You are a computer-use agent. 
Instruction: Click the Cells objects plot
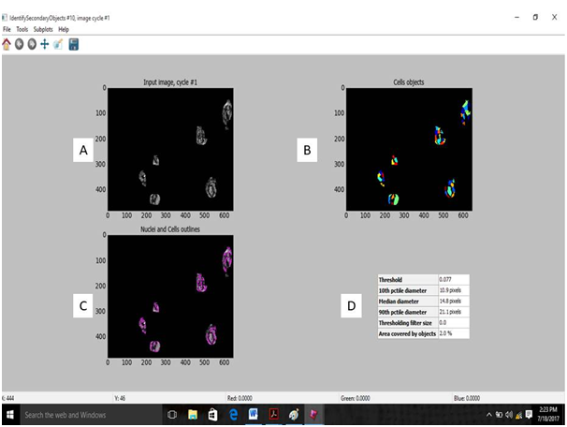pos(409,148)
